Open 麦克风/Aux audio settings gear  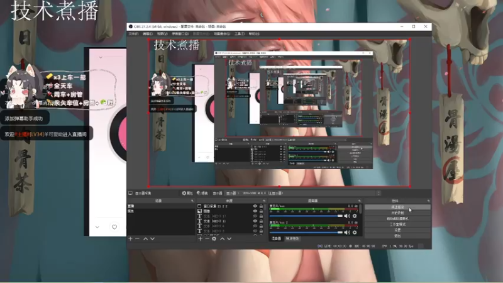(355, 216)
